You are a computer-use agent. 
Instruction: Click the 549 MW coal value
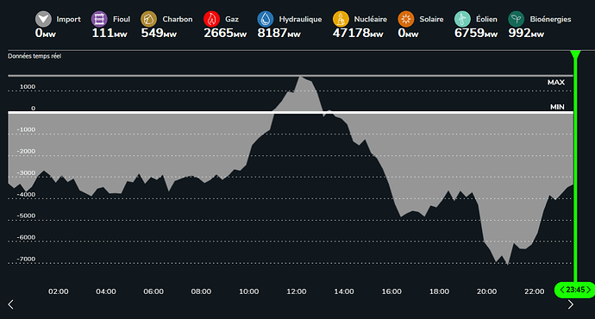tap(159, 33)
